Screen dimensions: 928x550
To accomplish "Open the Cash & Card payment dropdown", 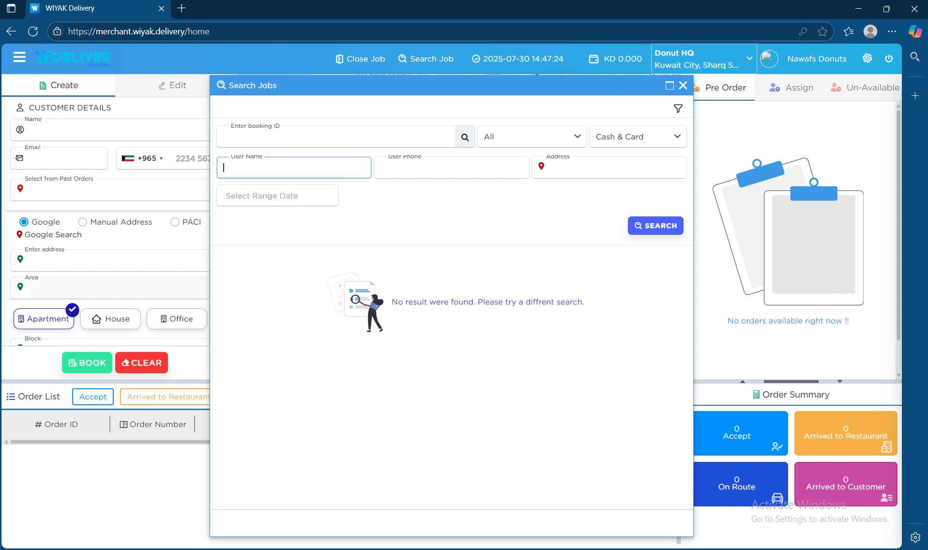I will point(638,137).
